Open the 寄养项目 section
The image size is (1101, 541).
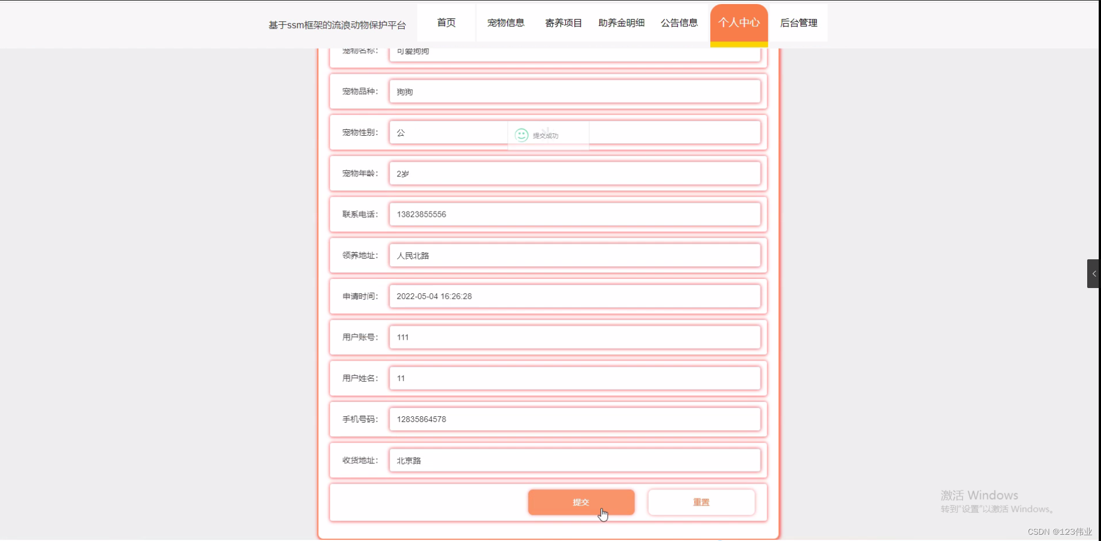click(563, 22)
